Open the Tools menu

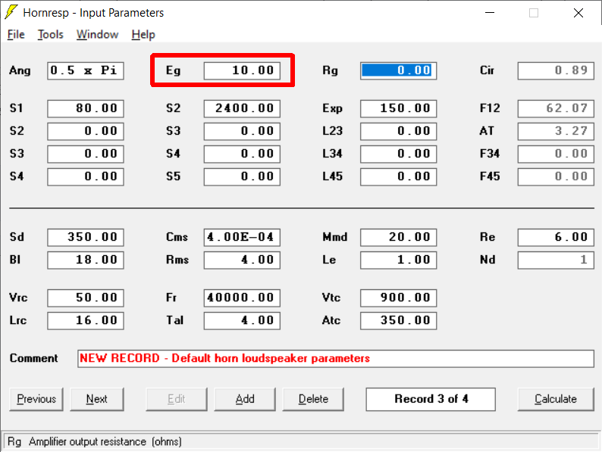point(50,35)
